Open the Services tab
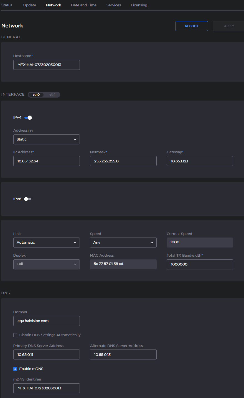 pos(113,5)
